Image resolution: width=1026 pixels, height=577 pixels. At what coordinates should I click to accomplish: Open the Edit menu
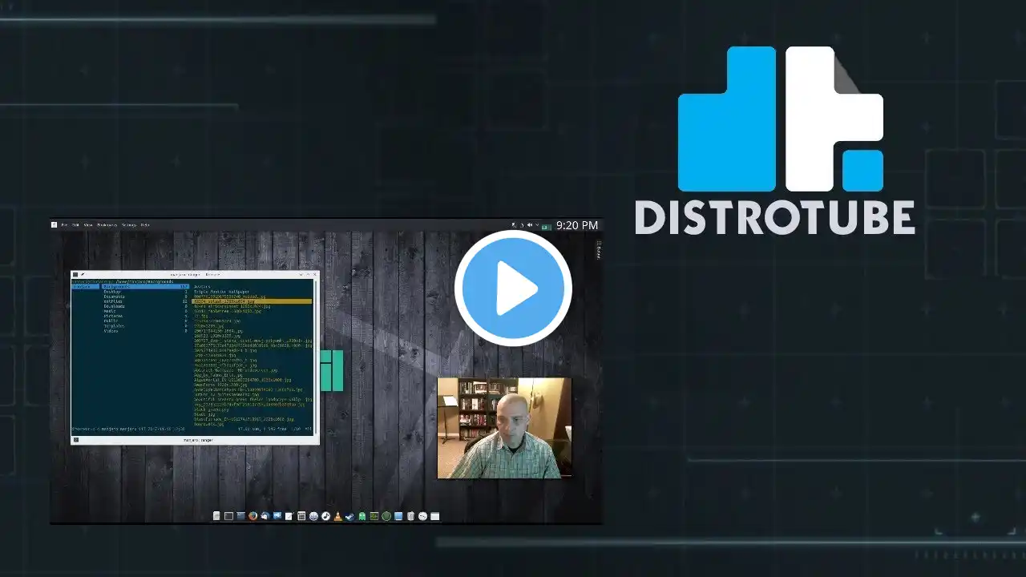pyautogui.click(x=76, y=225)
